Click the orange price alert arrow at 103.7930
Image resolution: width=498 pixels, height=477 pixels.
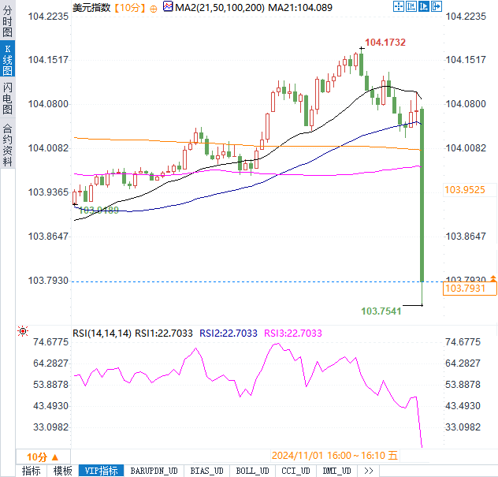[x=492, y=278]
